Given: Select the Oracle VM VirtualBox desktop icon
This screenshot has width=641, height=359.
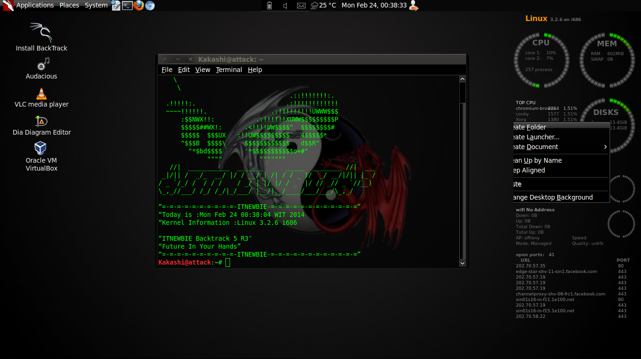Looking at the screenshot, I should 41,157.
